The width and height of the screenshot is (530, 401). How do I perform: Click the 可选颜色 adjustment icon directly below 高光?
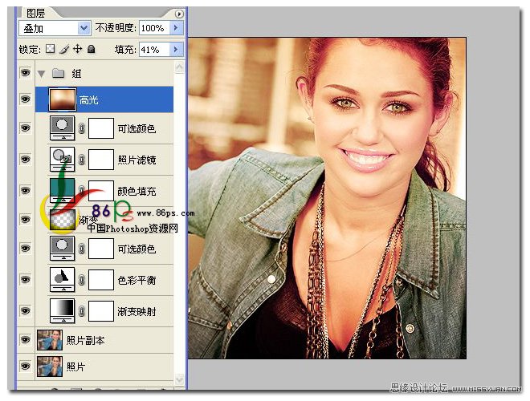click(x=62, y=128)
